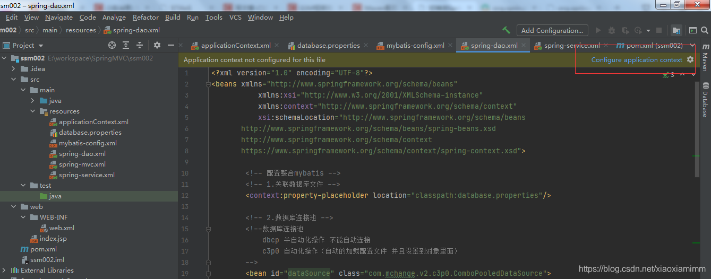Click Collapse All in Project panel
The width and height of the screenshot is (711, 279).
(x=140, y=46)
